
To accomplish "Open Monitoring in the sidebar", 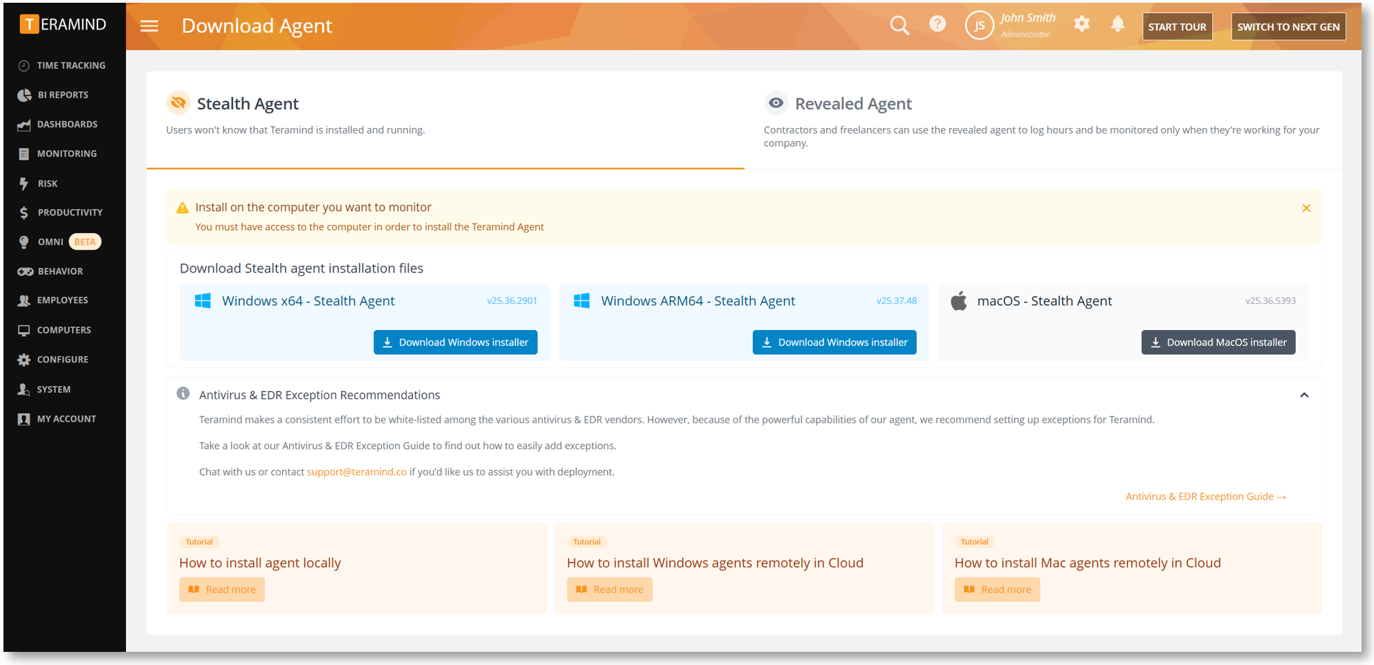I will click(66, 154).
